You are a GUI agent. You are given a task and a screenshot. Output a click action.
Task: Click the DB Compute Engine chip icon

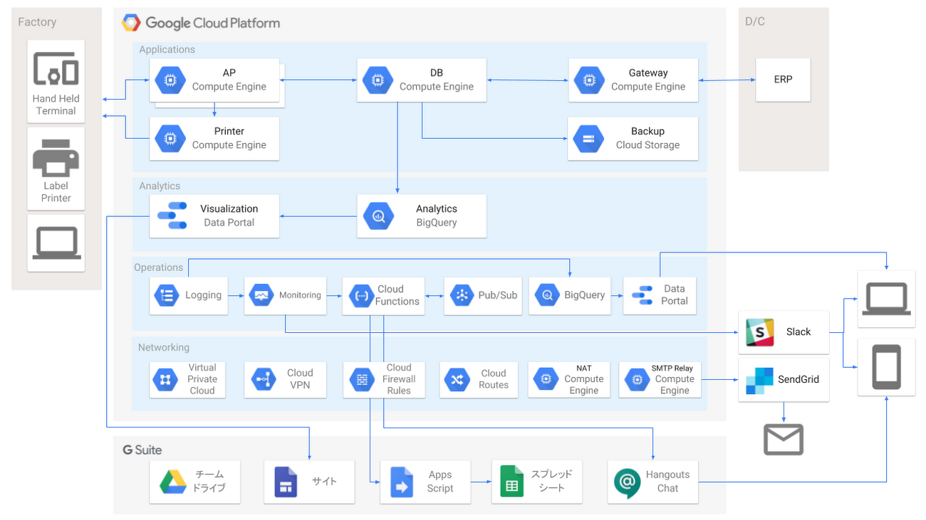[x=378, y=80]
